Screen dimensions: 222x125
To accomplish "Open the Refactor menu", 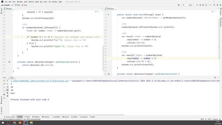I will (32, 2).
